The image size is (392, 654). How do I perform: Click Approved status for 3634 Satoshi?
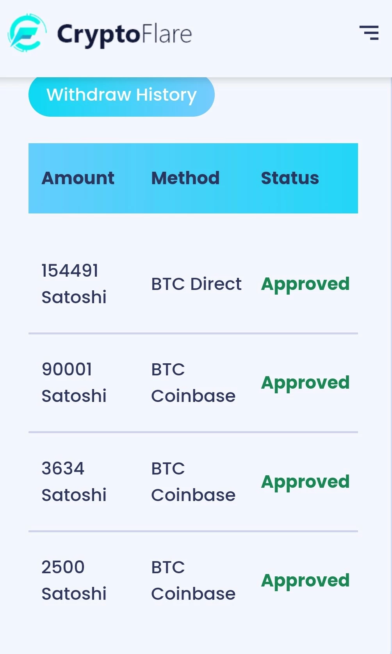(305, 482)
